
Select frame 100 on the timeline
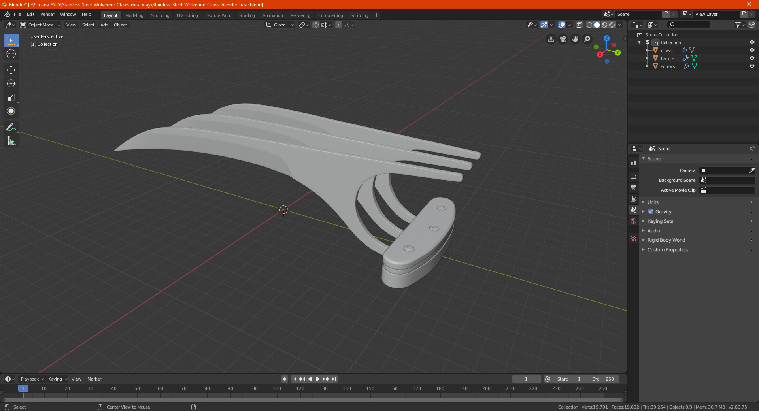tap(253, 388)
